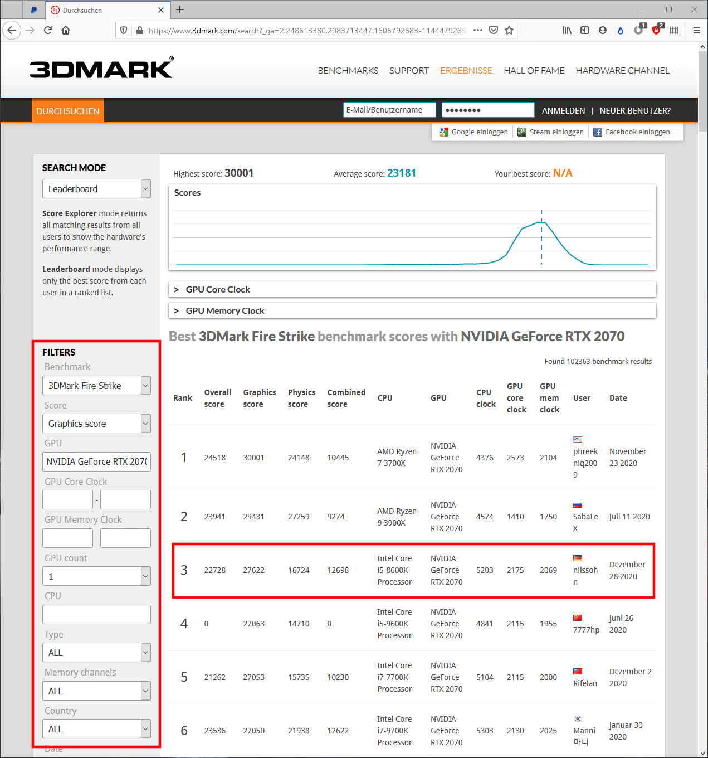This screenshot has width=708, height=758.
Task: Go back to the previous page
Action: coord(12,30)
